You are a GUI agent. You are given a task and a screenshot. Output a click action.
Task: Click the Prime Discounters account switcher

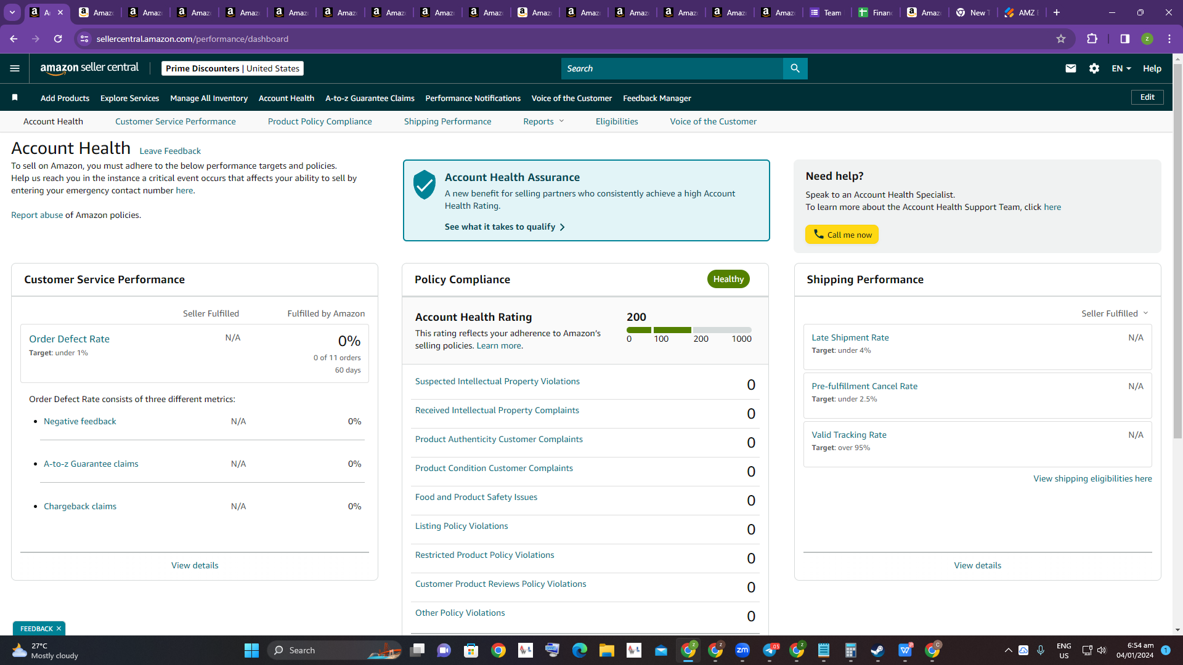point(232,68)
